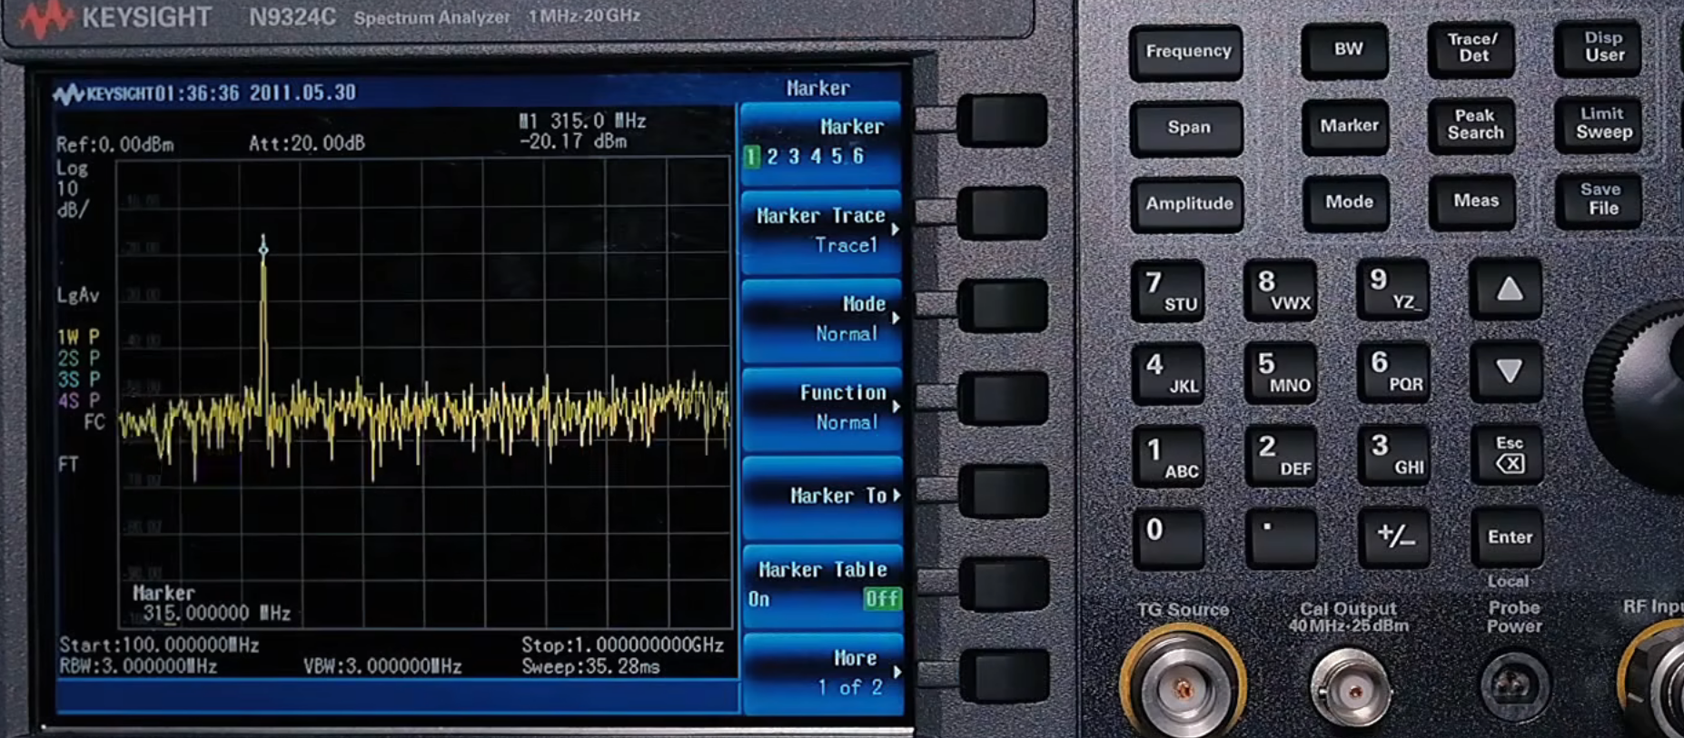Select marker number 5 in Marker softkey
The width and height of the screenshot is (1684, 738).
click(837, 156)
